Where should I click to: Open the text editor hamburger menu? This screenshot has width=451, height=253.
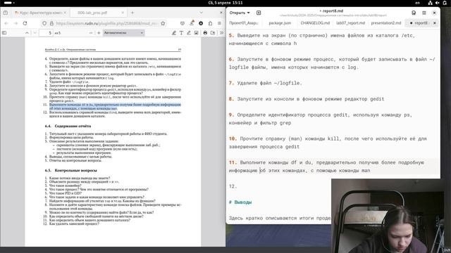coord(424,13)
